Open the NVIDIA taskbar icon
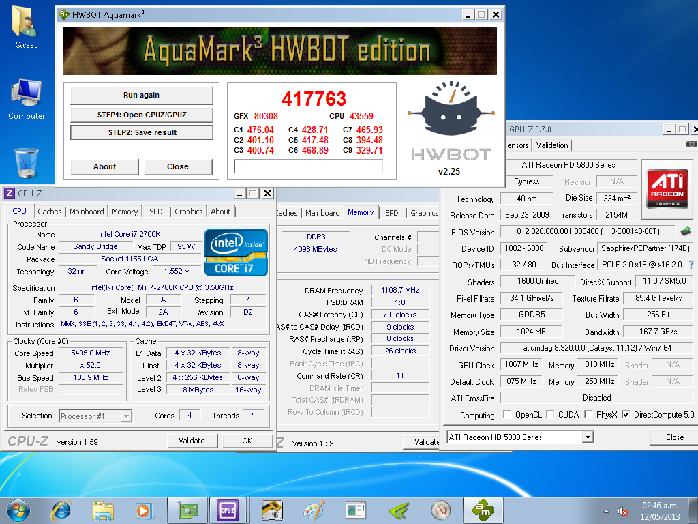Screen dimensions: 698x524 coord(398,510)
